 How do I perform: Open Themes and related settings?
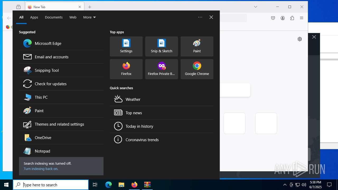(x=61, y=124)
